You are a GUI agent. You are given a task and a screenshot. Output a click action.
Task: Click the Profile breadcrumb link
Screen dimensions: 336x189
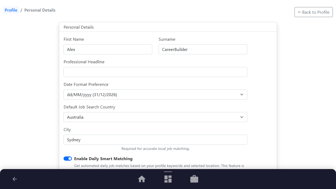click(11, 10)
